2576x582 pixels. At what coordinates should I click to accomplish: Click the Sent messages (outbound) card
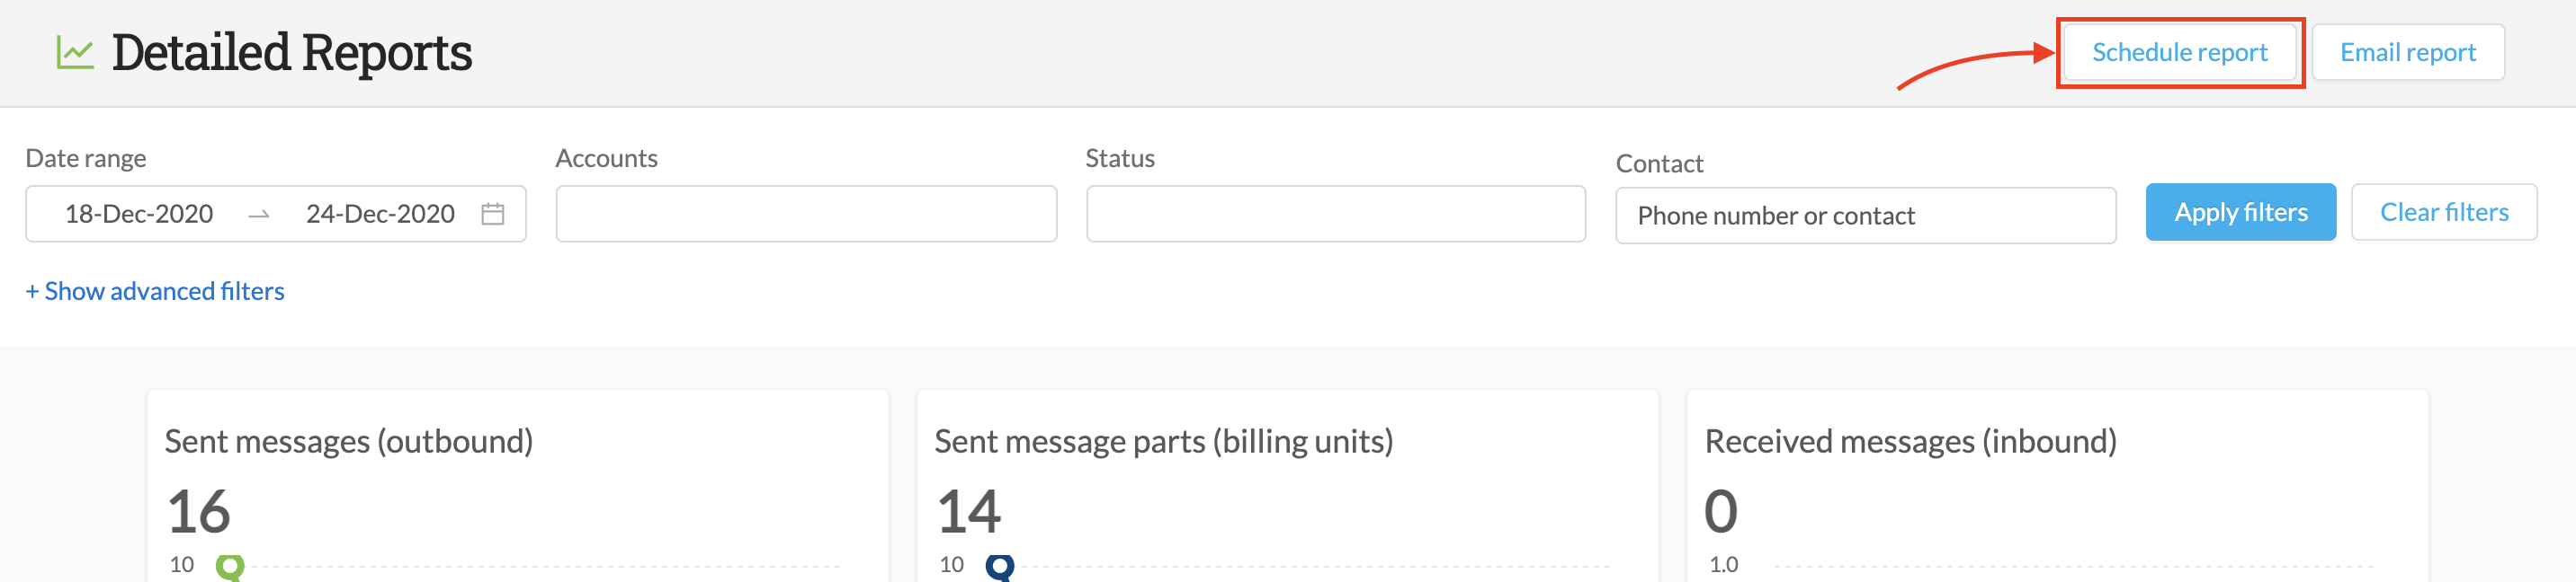518,486
